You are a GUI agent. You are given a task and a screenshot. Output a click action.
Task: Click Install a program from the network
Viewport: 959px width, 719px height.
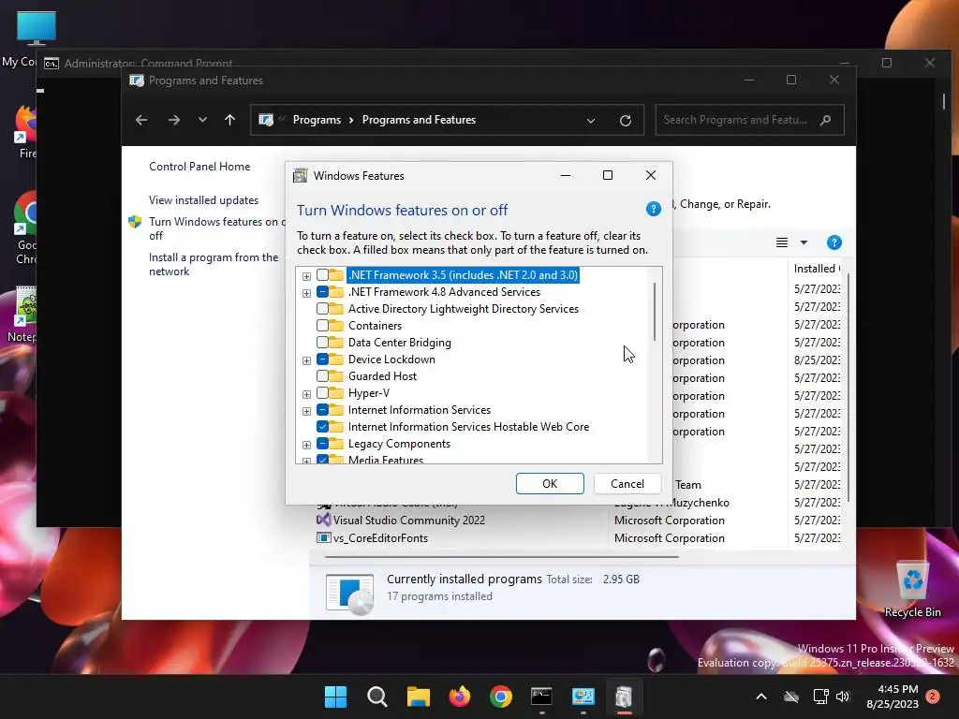pos(214,264)
